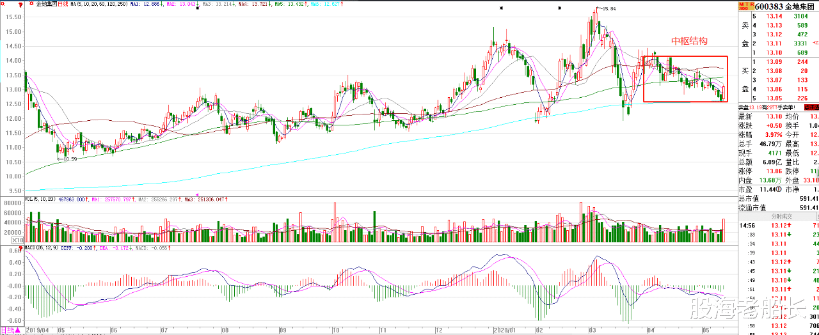The image size is (819, 335).
Task: Click the 最新 value 13.10
Action: 774,116
